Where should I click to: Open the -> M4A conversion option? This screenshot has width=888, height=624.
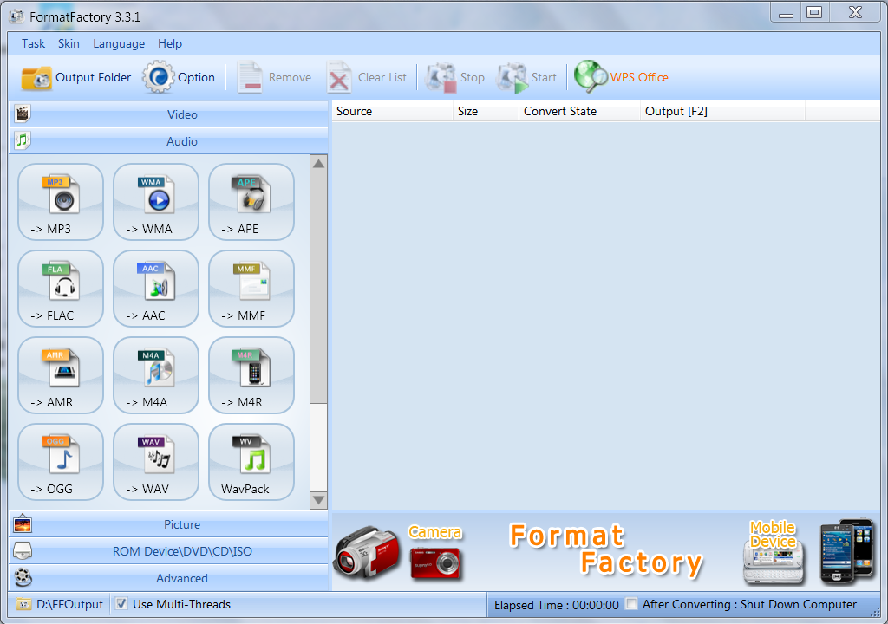pyautogui.click(x=156, y=375)
